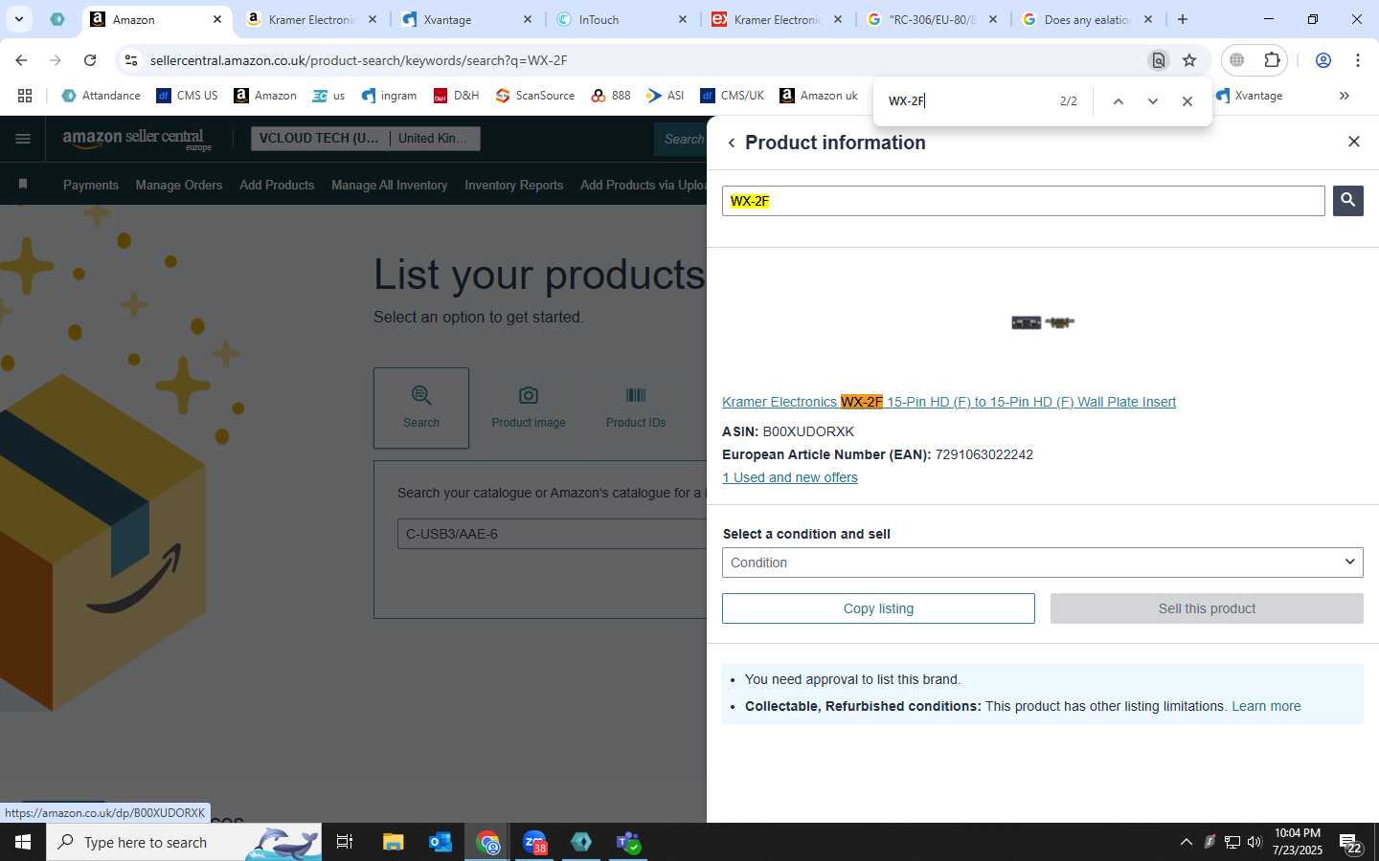Open ScanSource bookmark

(535, 96)
